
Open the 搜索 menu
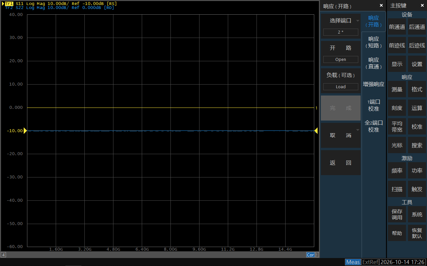417,145
